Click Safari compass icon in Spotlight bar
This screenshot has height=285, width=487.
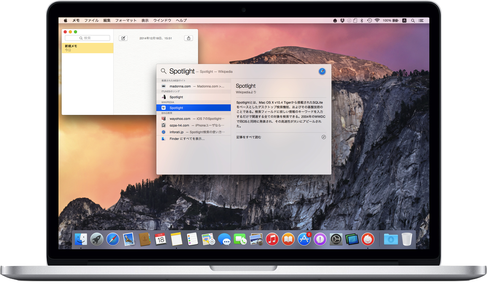tap(322, 71)
